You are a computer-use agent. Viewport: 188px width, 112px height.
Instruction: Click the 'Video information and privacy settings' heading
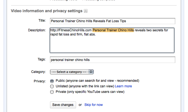[x=46, y=11]
